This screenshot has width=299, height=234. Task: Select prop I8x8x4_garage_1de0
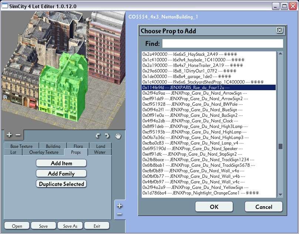click(209, 77)
